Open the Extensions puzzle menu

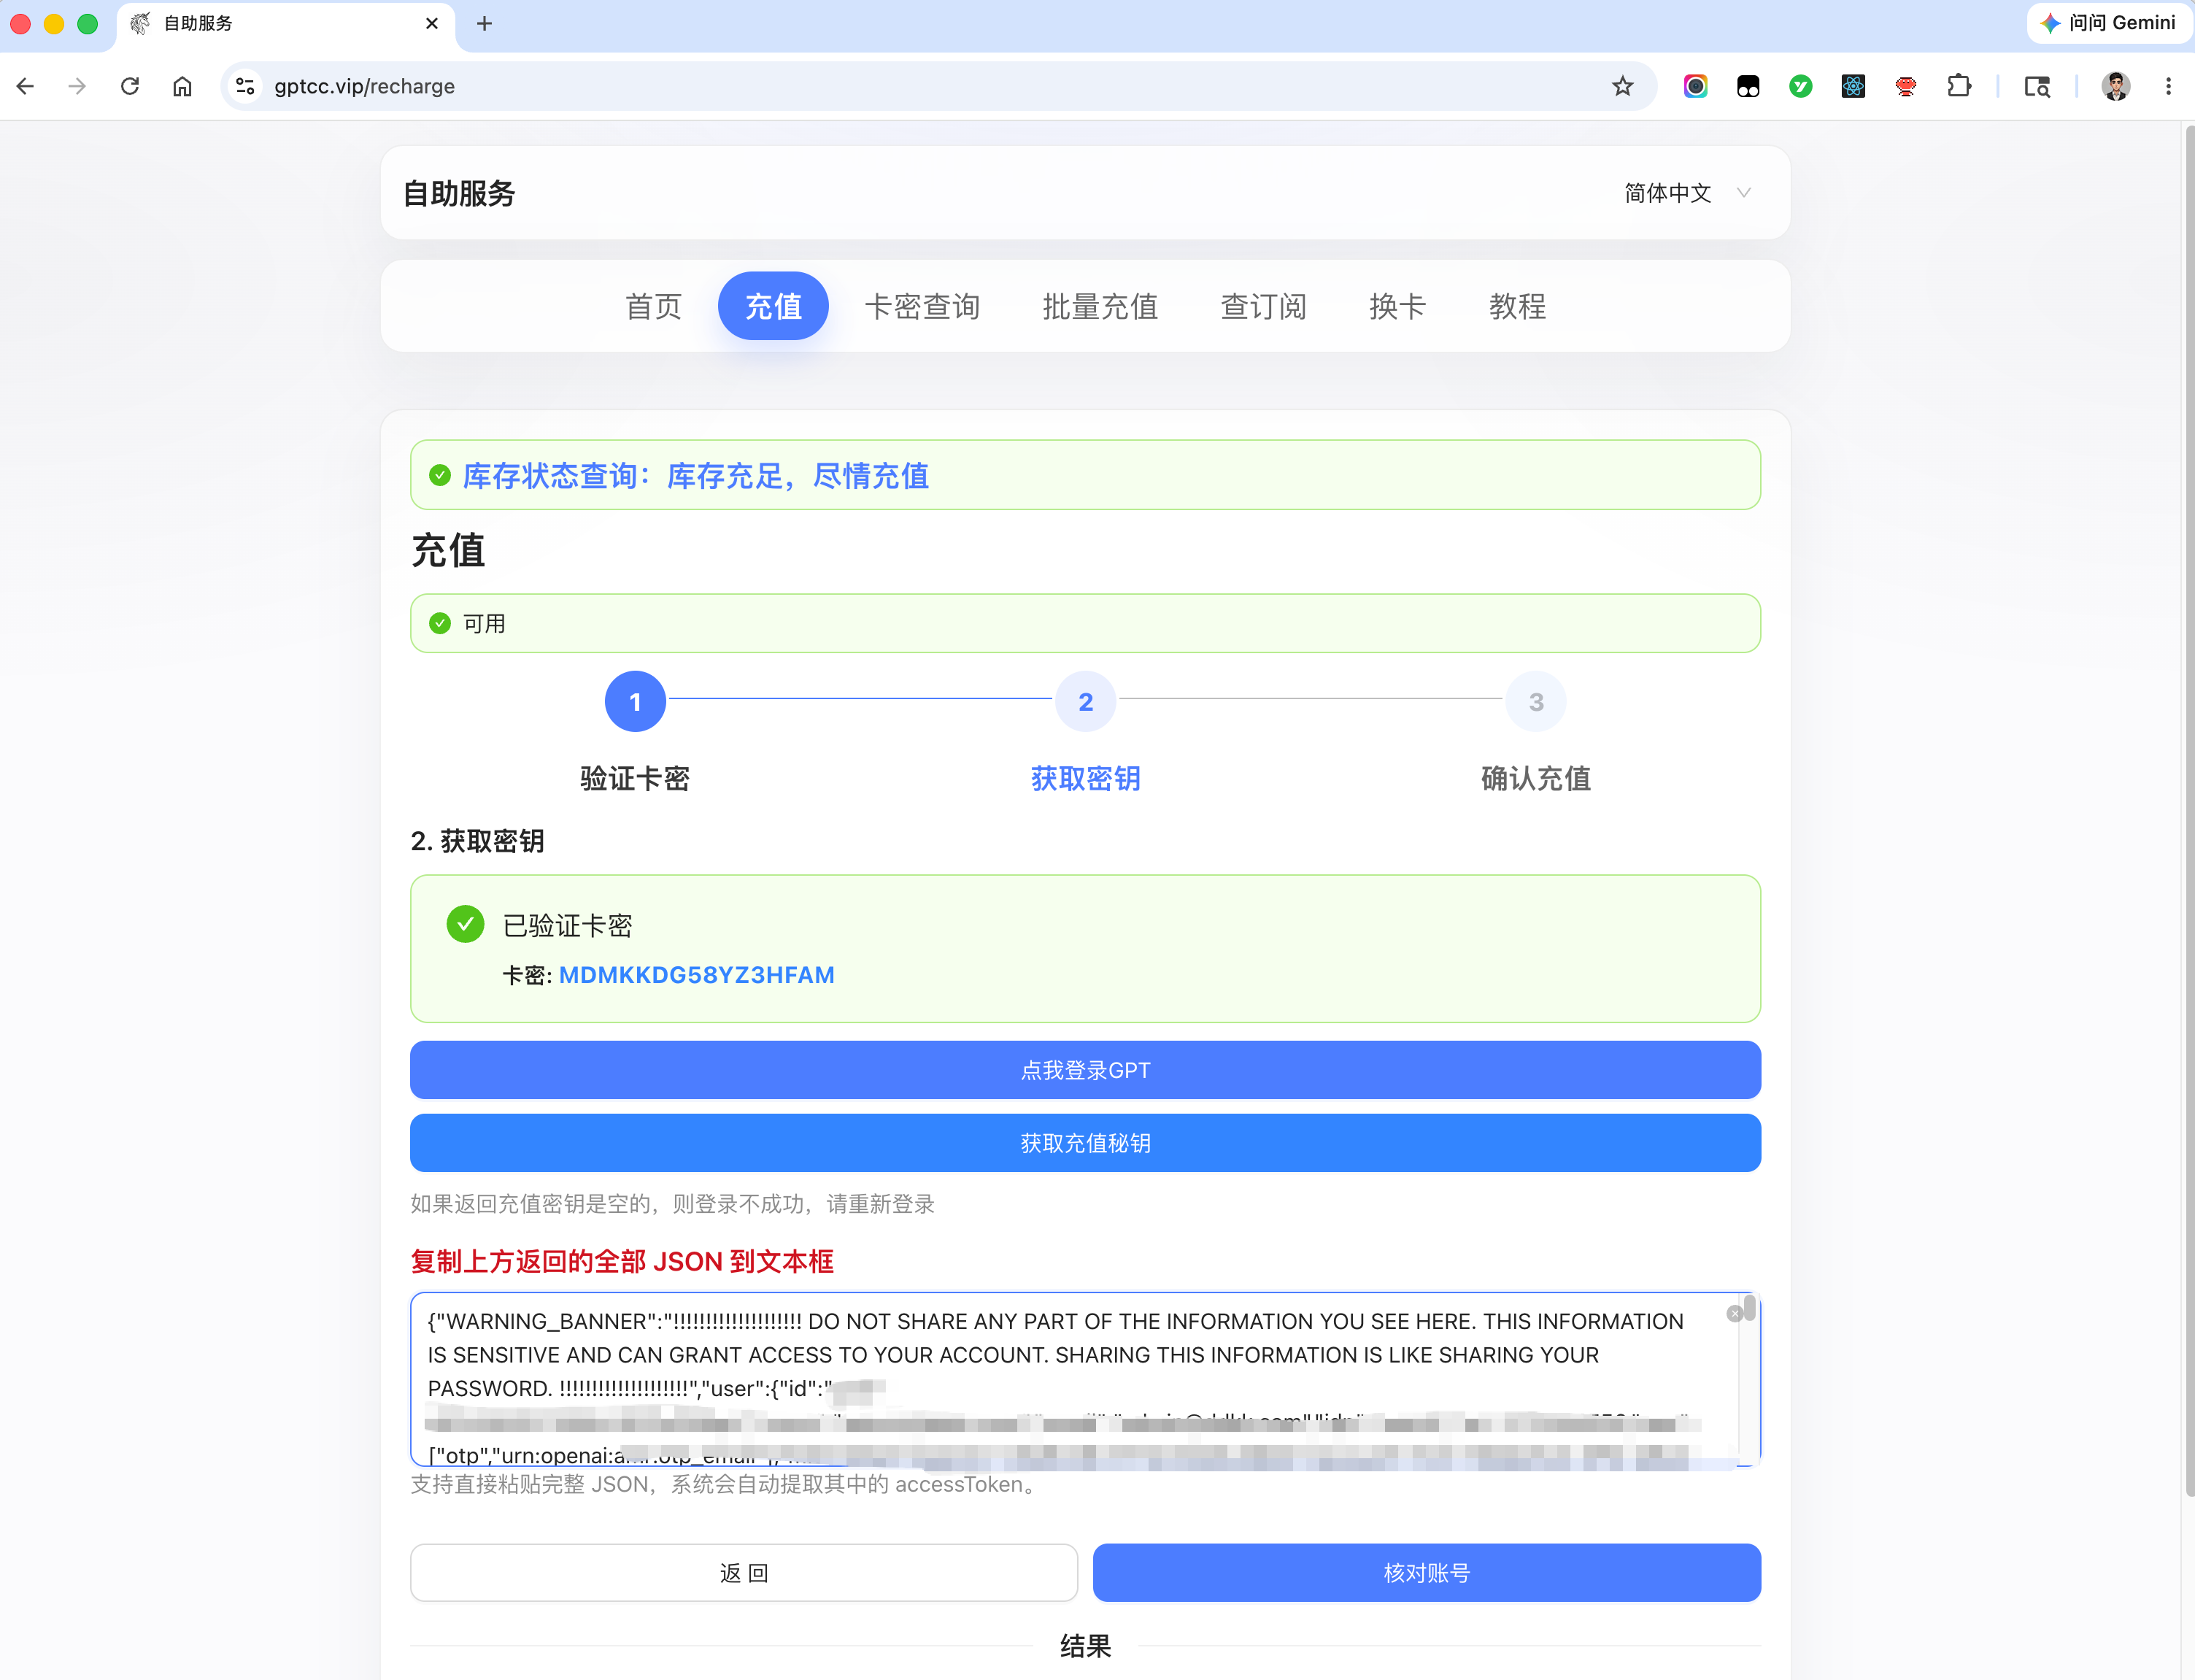1959,86
